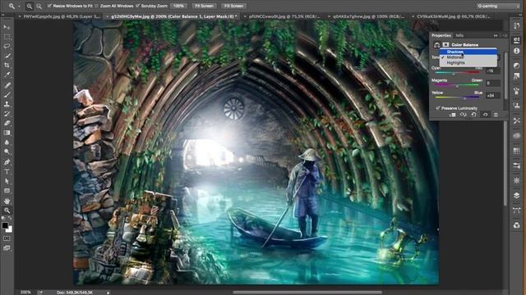Select the Type tool
526x295 pixels.
point(7,171)
